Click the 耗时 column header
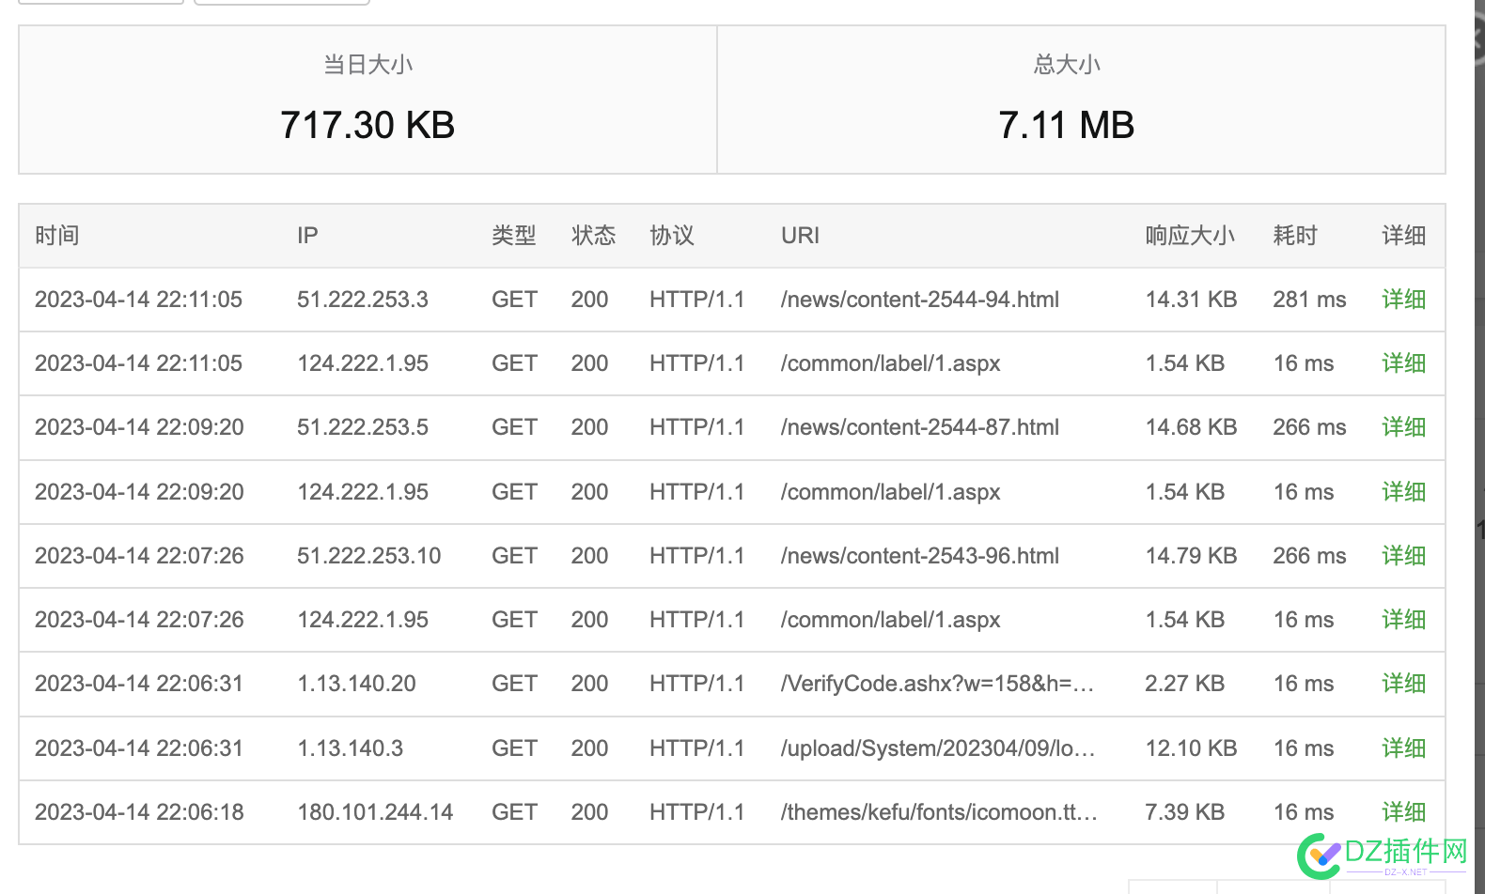This screenshot has width=1485, height=894. (x=1295, y=236)
